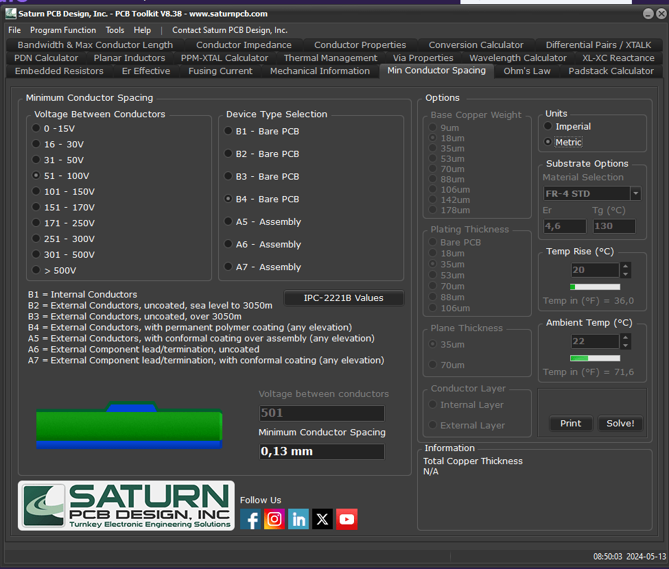
Task: Select 0 - 15V voltage range
Action: (54, 128)
